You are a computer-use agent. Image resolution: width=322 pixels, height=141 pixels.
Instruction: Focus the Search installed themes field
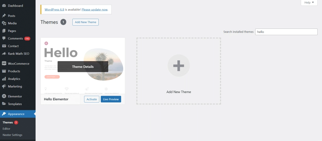pyautogui.click(x=286, y=32)
